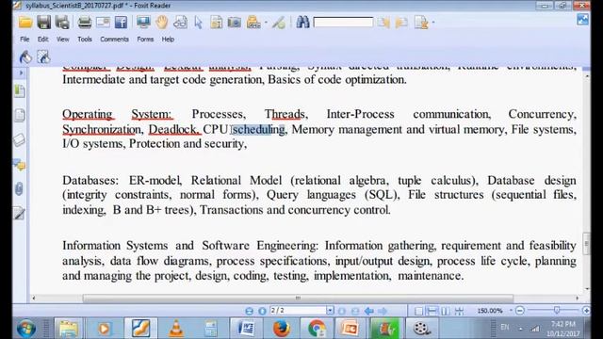Click the glasses reading toolbar icon
Image resolution: width=603 pixels, height=339 pixels.
tap(180, 23)
